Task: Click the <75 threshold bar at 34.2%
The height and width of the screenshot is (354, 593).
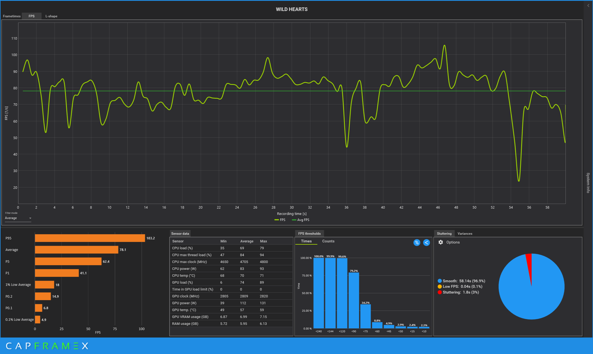Action: point(365,316)
